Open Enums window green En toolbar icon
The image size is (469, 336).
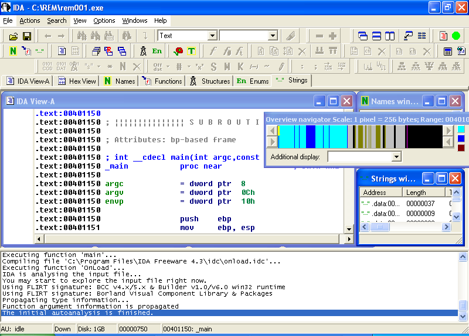point(157,51)
